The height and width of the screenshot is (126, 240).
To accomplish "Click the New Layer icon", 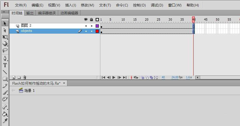I will 14,78.
